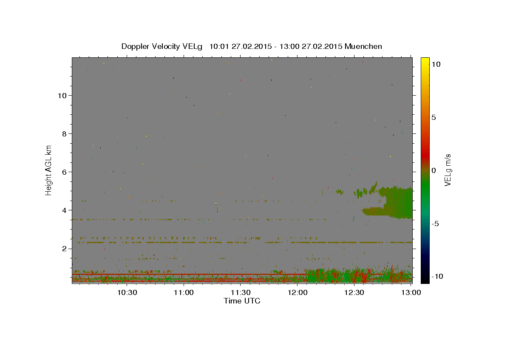Click the colorbar label '-5'
Screen dimensions: 510x340
tap(436, 223)
